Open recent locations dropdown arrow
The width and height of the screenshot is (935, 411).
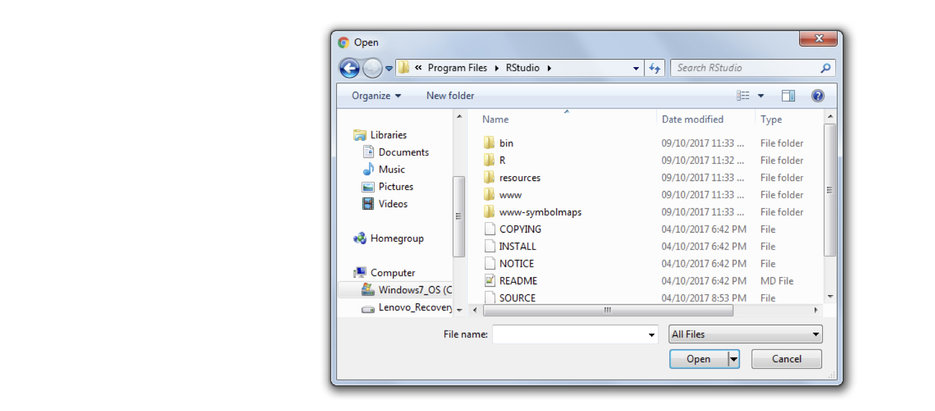point(389,68)
